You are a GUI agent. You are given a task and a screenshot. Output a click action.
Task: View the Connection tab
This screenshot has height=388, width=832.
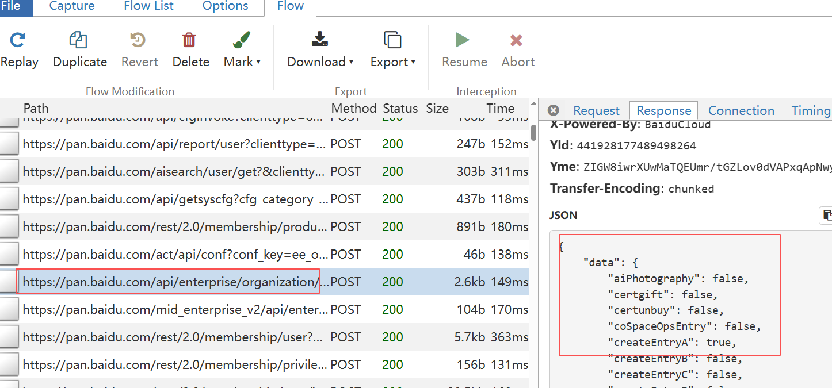coord(741,110)
